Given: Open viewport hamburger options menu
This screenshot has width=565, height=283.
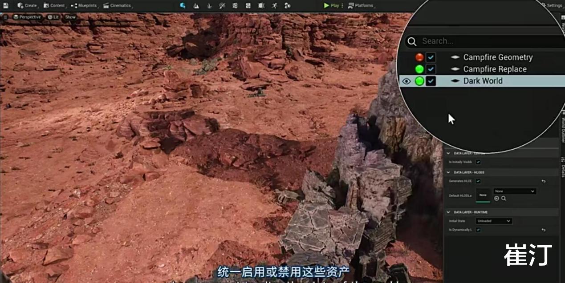Looking at the screenshot, I should point(5,17).
